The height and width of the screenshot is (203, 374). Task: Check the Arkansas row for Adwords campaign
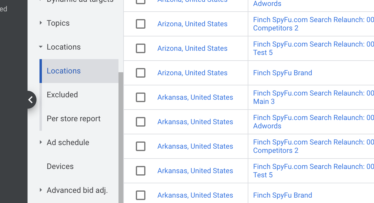(x=141, y=122)
